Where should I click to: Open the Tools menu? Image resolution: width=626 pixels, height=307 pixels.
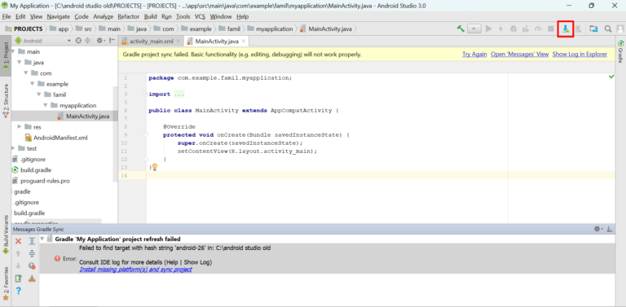pos(183,17)
